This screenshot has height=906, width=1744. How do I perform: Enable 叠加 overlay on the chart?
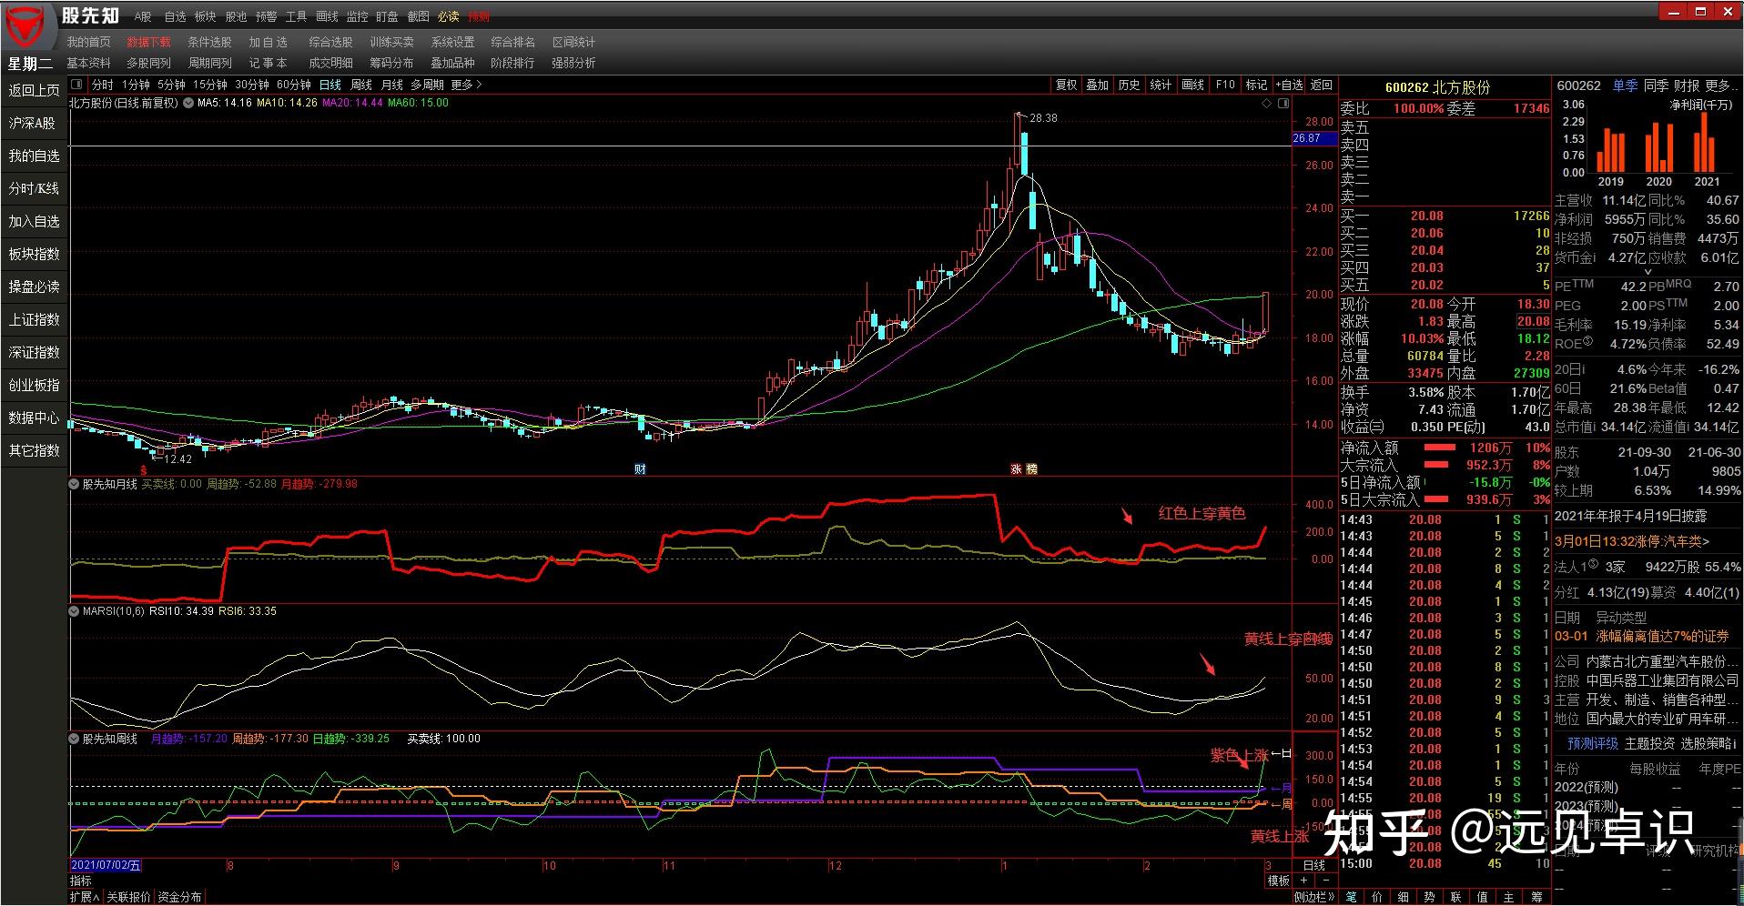click(1097, 84)
